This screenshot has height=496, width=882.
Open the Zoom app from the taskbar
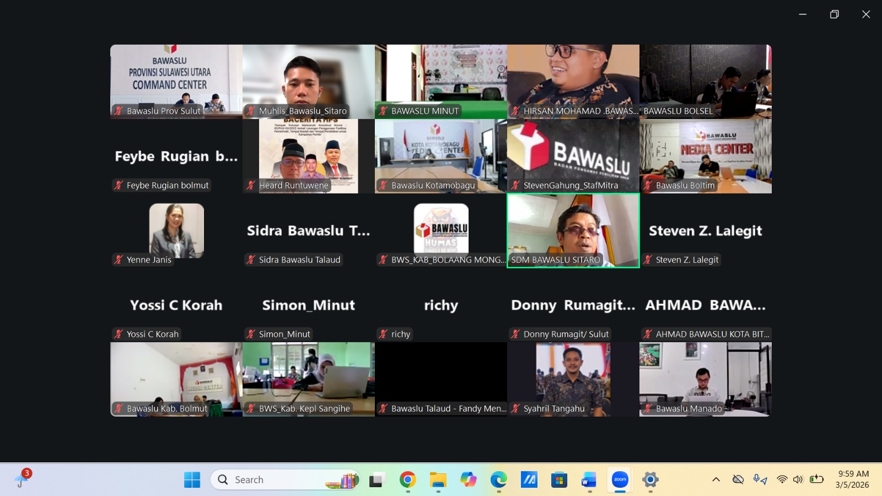tap(620, 480)
